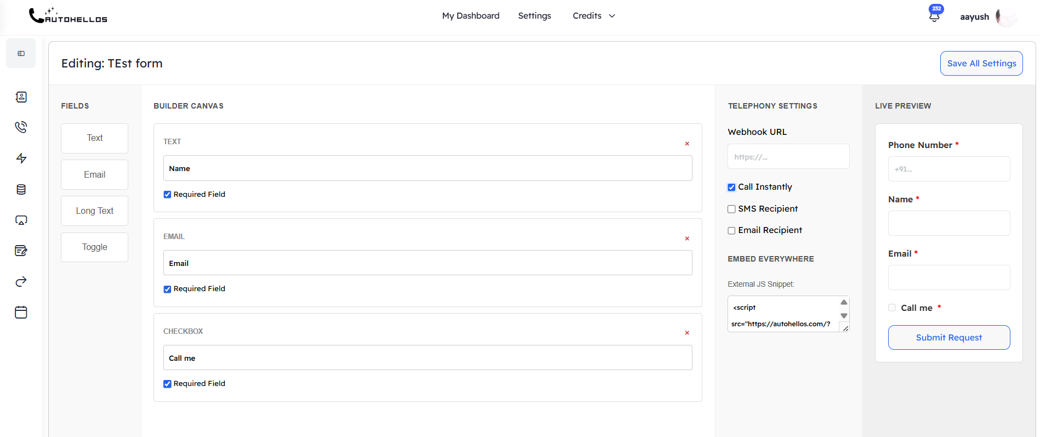Toggle Required Field for Email field
Screen dimensions: 1040x437
[x=167, y=289]
